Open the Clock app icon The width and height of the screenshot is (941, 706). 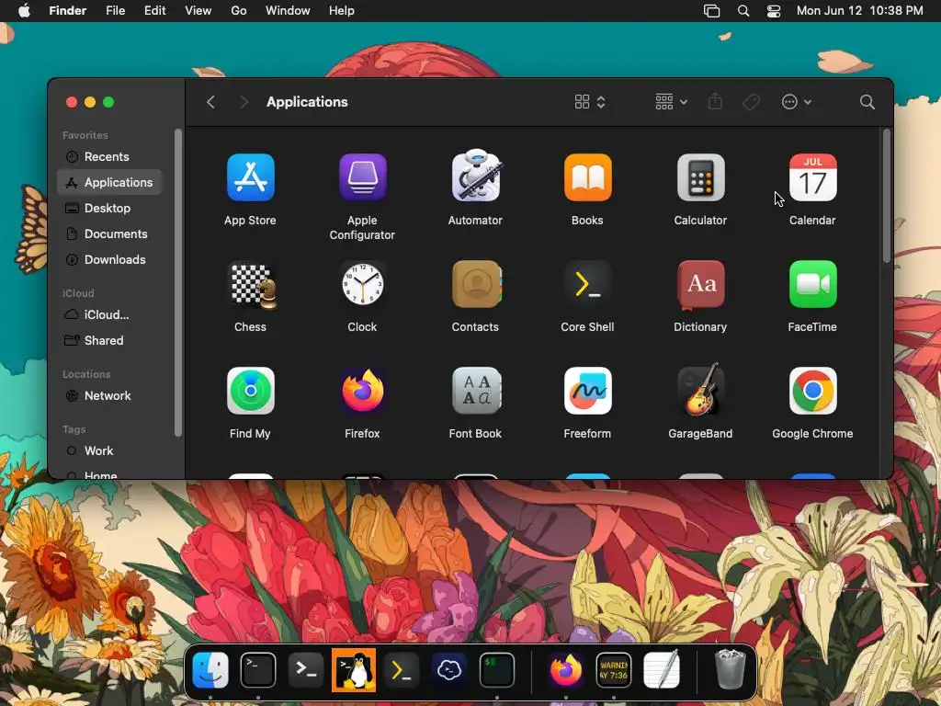(x=362, y=284)
